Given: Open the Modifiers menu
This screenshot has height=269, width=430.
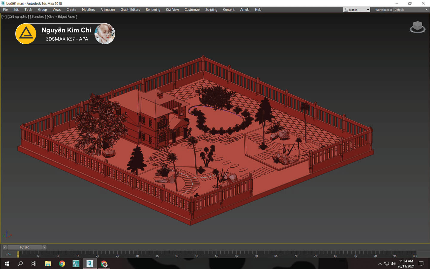Looking at the screenshot, I should pyautogui.click(x=88, y=10).
